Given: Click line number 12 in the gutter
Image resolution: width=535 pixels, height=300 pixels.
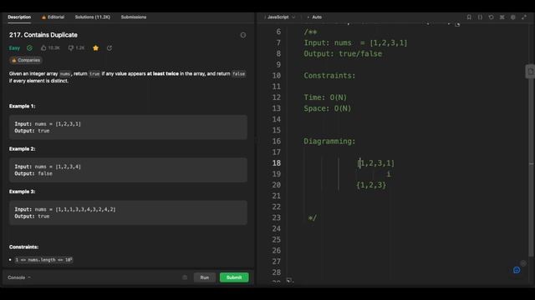Looking at the screenshot, I should click(x=277, y=97).
